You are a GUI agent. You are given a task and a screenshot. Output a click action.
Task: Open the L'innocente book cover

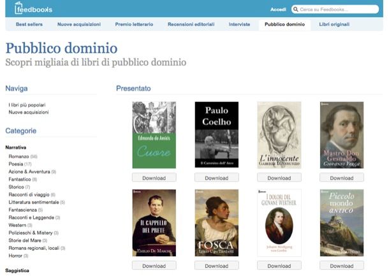click(279, 135)
